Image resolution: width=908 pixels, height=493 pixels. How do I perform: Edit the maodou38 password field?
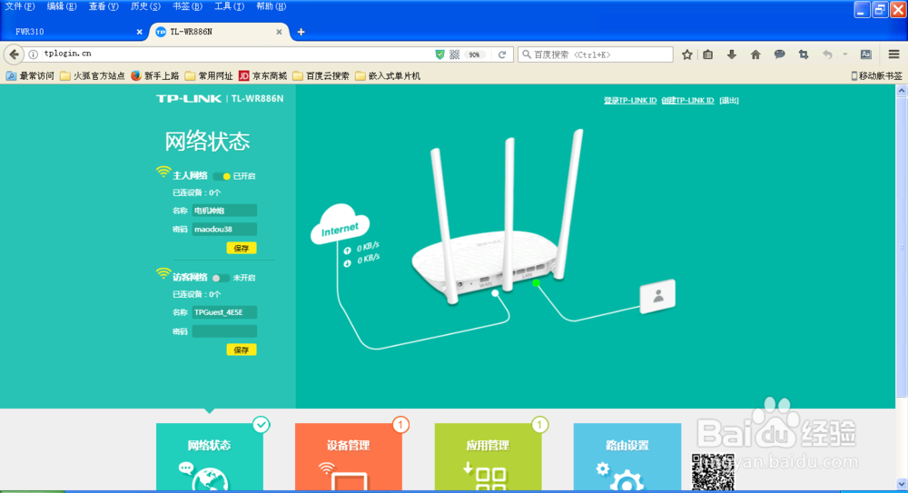click(x=224, y=230)
